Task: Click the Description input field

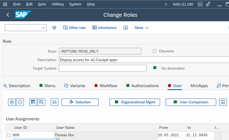Action: (144, 60)
